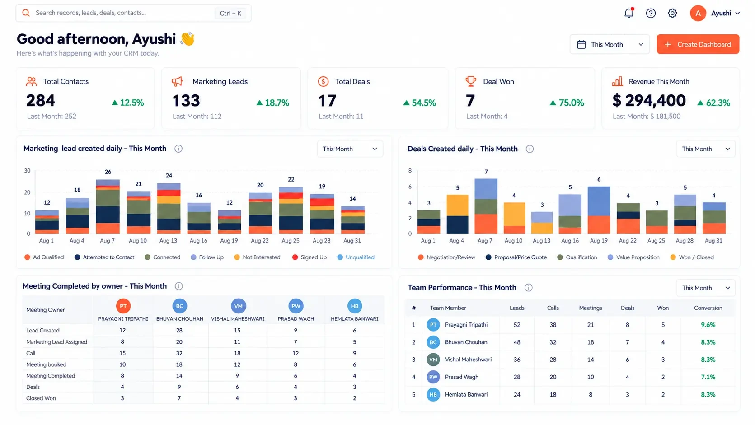Click PW avatar in Team Performance row 4
The image size is (755, 425).
tap(433, 377)
